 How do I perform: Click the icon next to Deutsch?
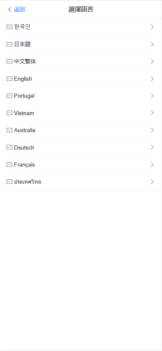pyautogui.click(x=9, y=147)
